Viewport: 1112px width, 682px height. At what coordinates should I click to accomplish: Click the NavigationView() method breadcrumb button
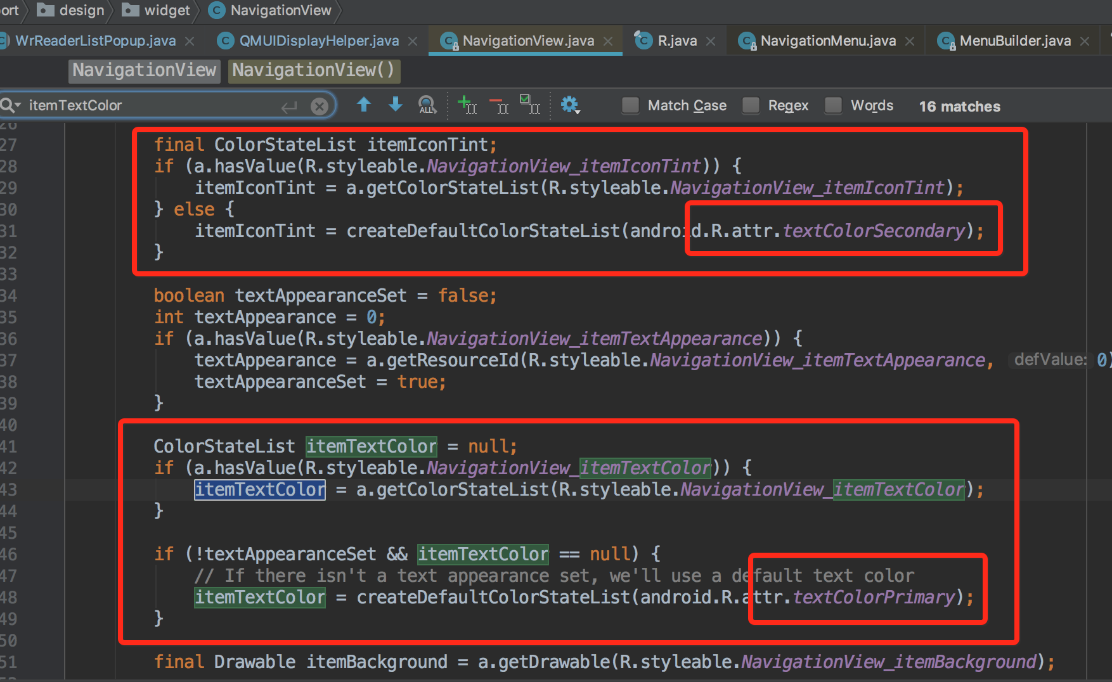(313, 70)
